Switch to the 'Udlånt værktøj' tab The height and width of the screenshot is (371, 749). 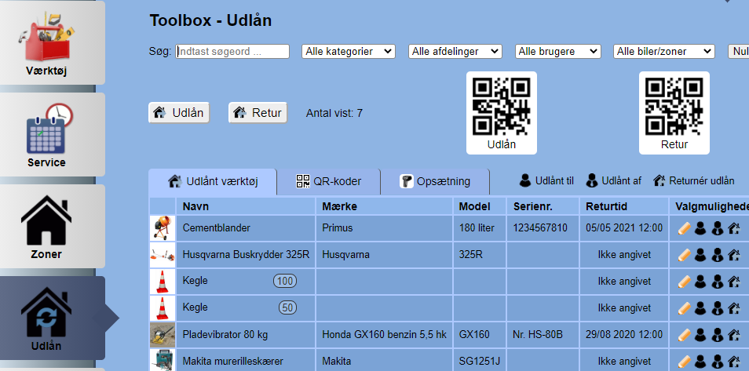[213, 181]
